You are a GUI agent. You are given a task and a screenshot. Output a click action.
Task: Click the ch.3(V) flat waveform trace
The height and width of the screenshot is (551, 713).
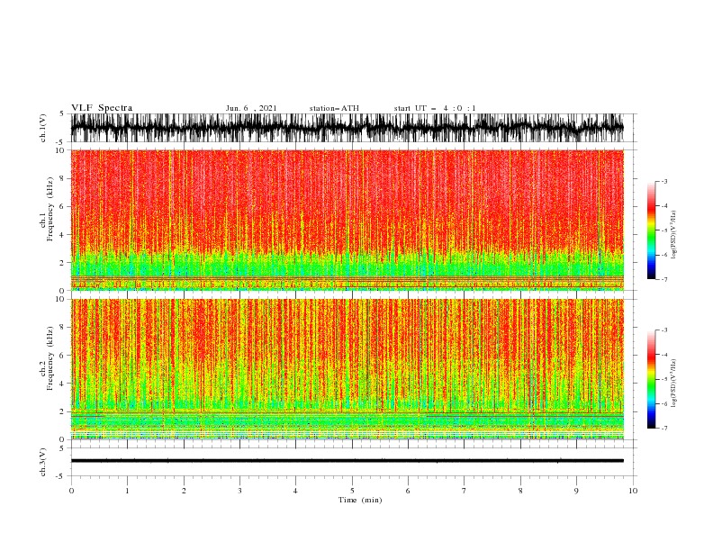347,461
